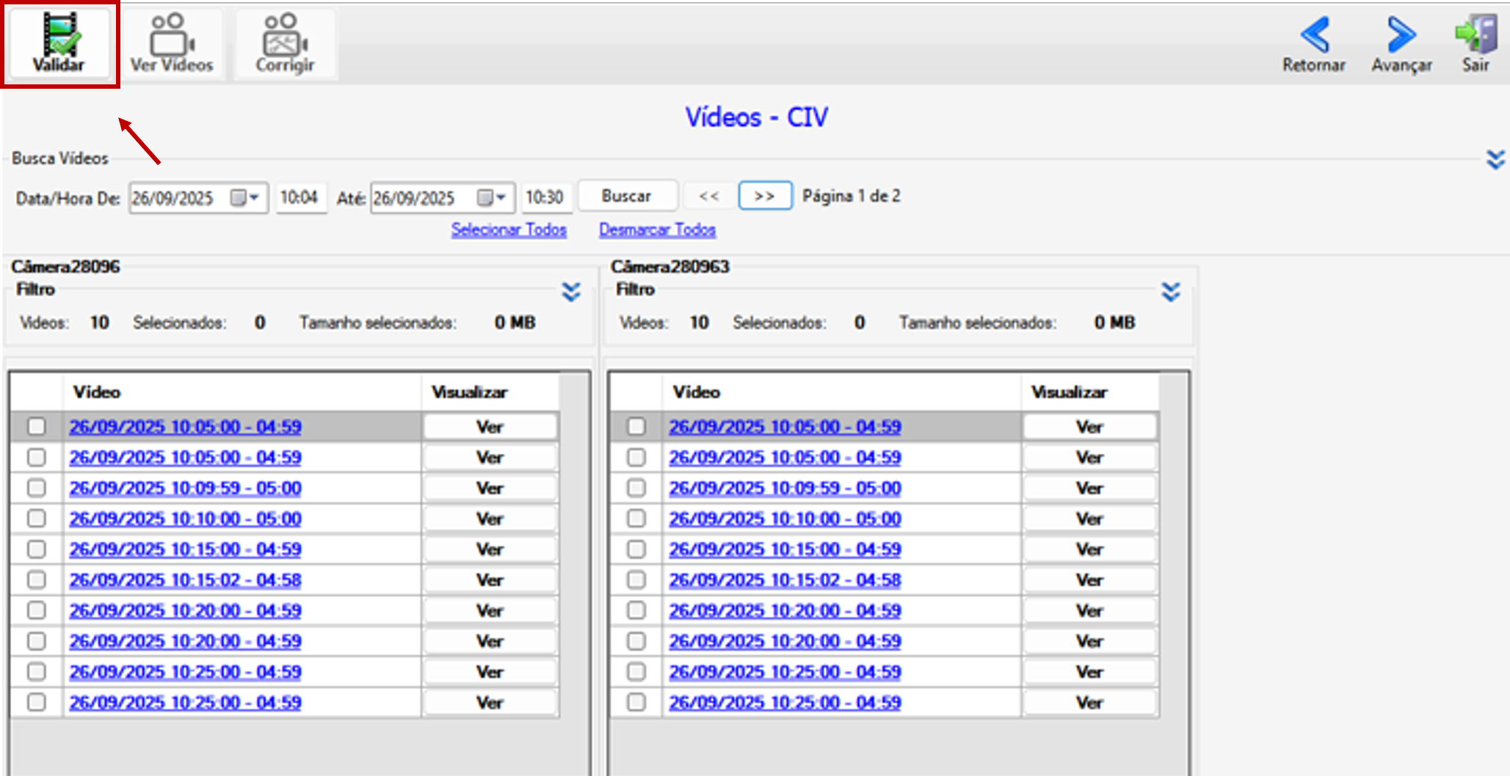This screenshot has width=1510, height=776.
Task: Go to next page with >> button
Action: (x=765, y=197)
